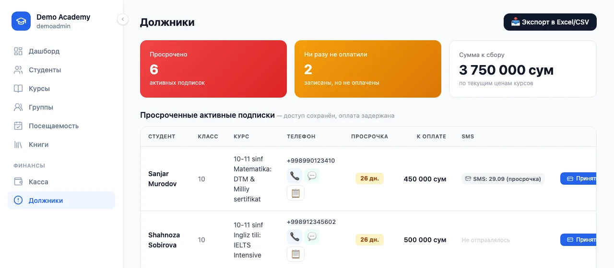The width and height of the screenshot is (614, 268).
Task: Select the Должники sidebar item
Action: pyautogui.click(x=61, y=201)
